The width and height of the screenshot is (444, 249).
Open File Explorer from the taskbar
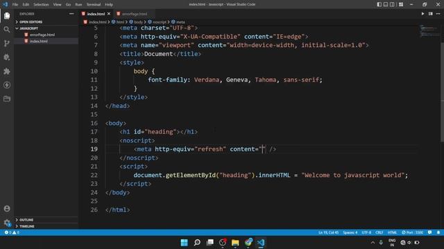[235, 243]
